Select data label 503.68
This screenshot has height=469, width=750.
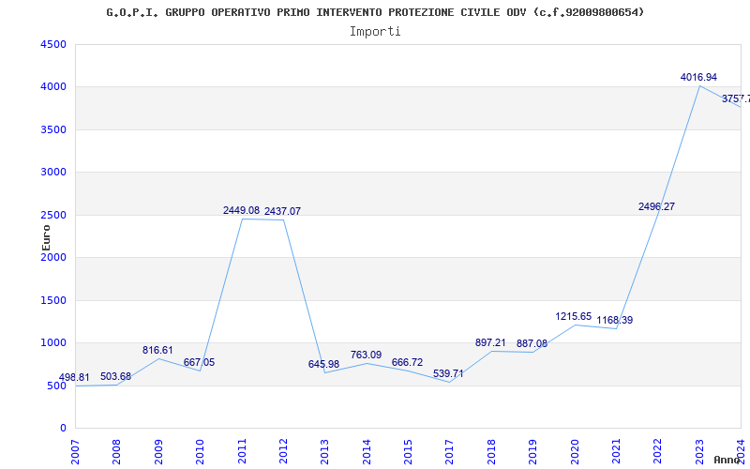pos(115,376)
